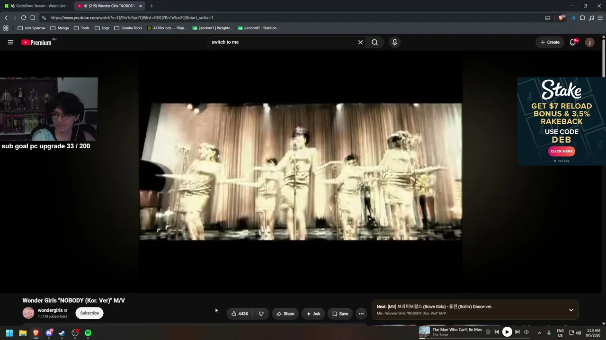Viewport: 606px width, 340px height.
Task: Open Windows Start menu
Action: (9, 333)
